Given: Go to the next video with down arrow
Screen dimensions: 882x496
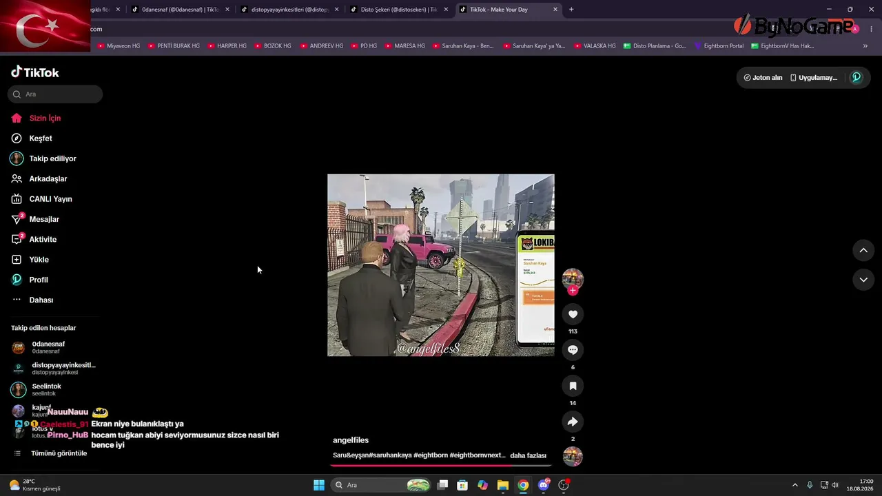Looking at the screenshot, I should tap(863, 280).
